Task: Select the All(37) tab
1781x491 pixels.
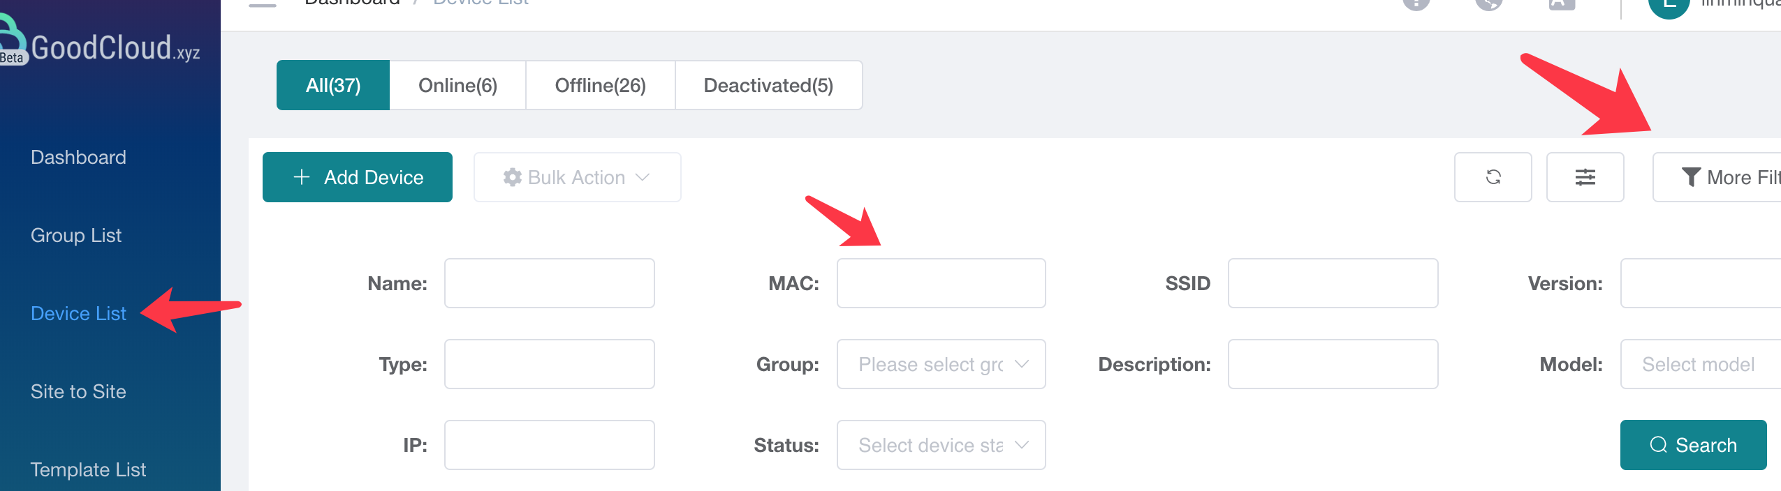Action: 333,85
